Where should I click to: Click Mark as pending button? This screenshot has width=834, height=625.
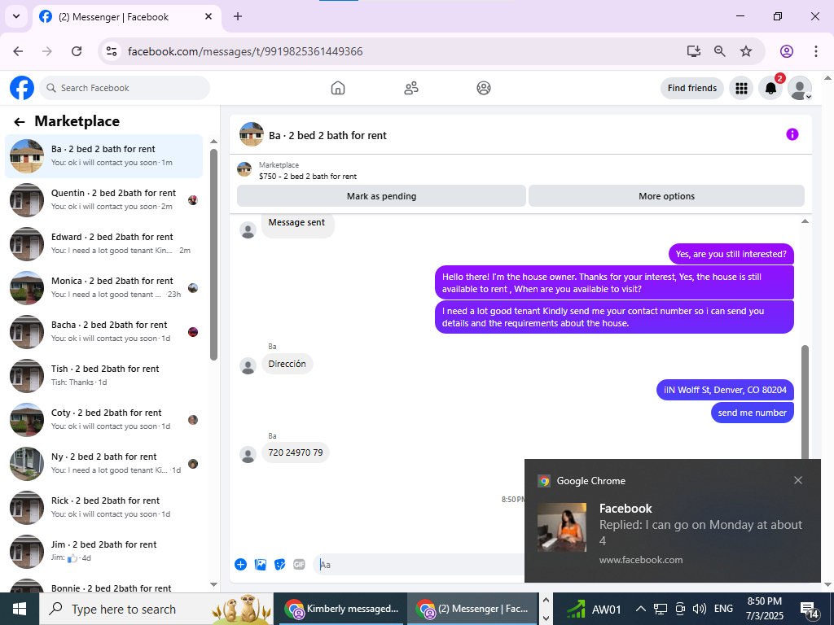[381, 196]
